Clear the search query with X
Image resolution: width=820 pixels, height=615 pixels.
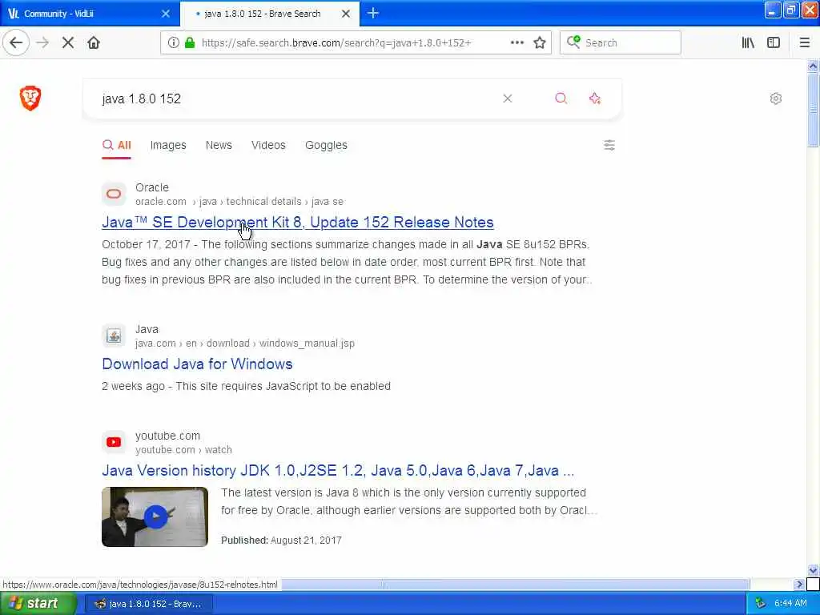[x=507, y=98]
